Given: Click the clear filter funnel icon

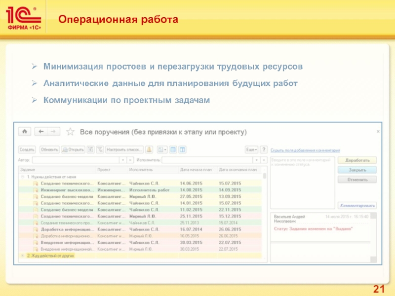Looking at the screenshot, I should pyautogui.click(x=100, y=149).
